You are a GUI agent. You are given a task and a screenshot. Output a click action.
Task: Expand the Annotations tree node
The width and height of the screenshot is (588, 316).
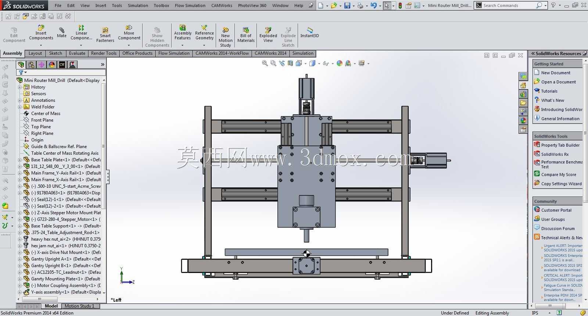(20, 100)
